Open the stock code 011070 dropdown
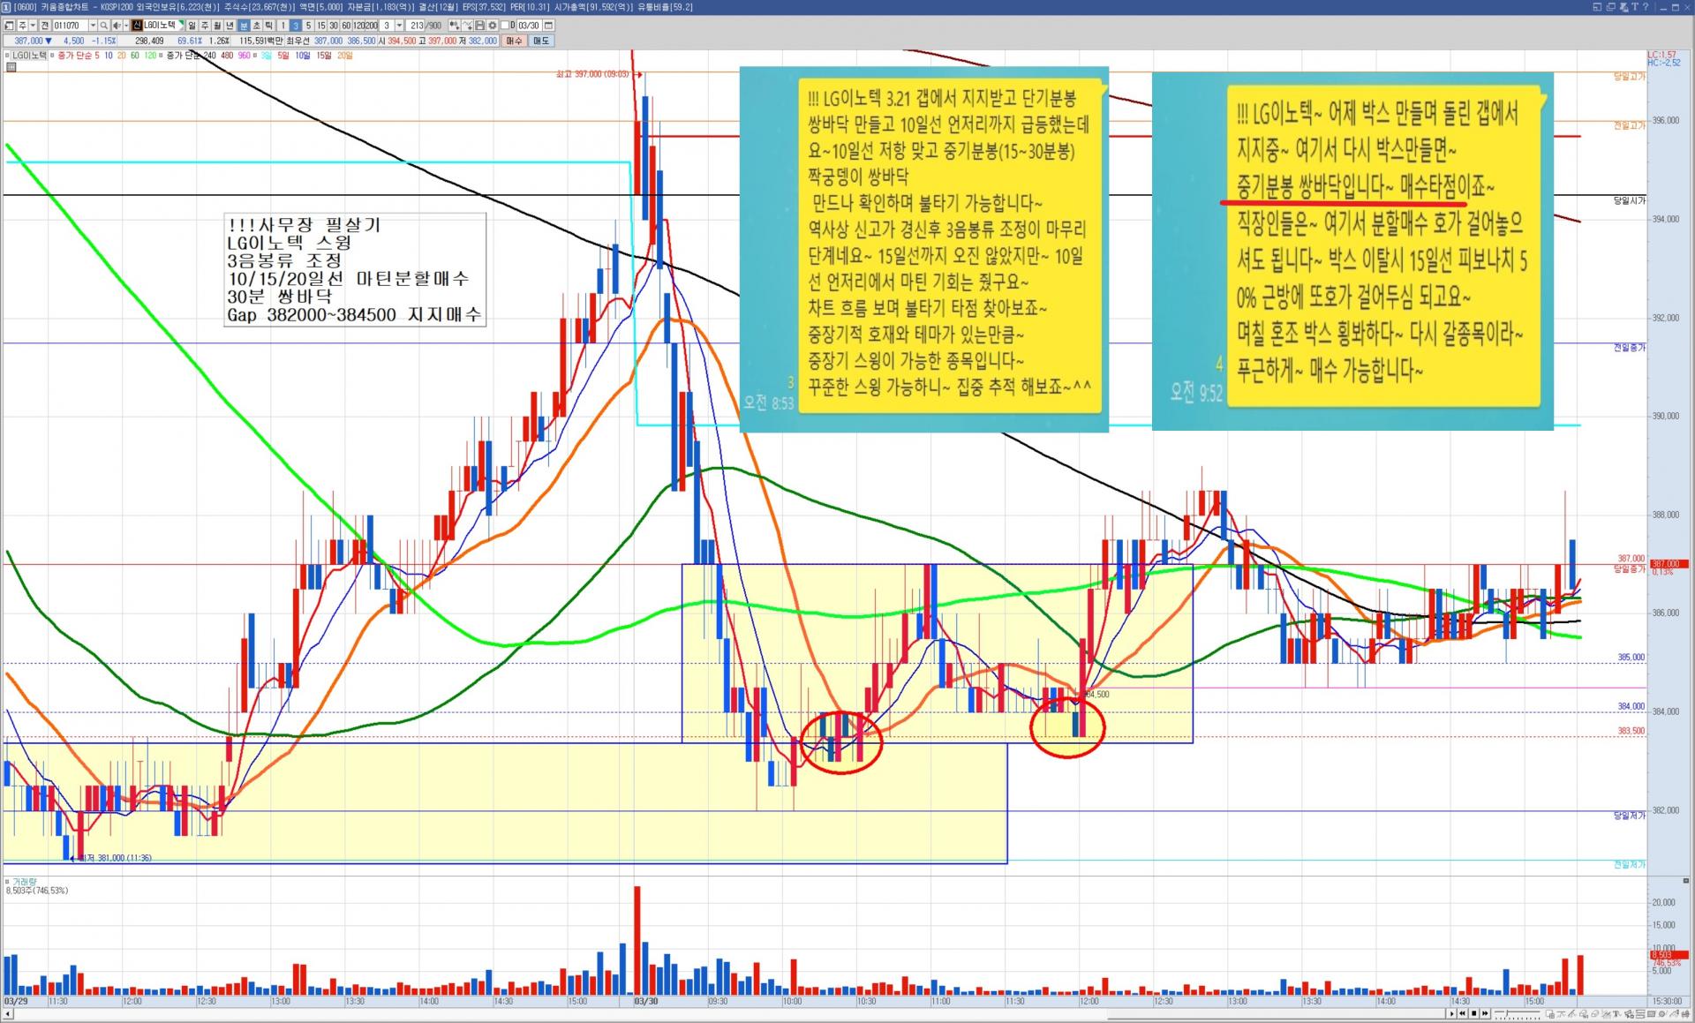Screen dimensions: 1695x1023 [x=93, y=26]
